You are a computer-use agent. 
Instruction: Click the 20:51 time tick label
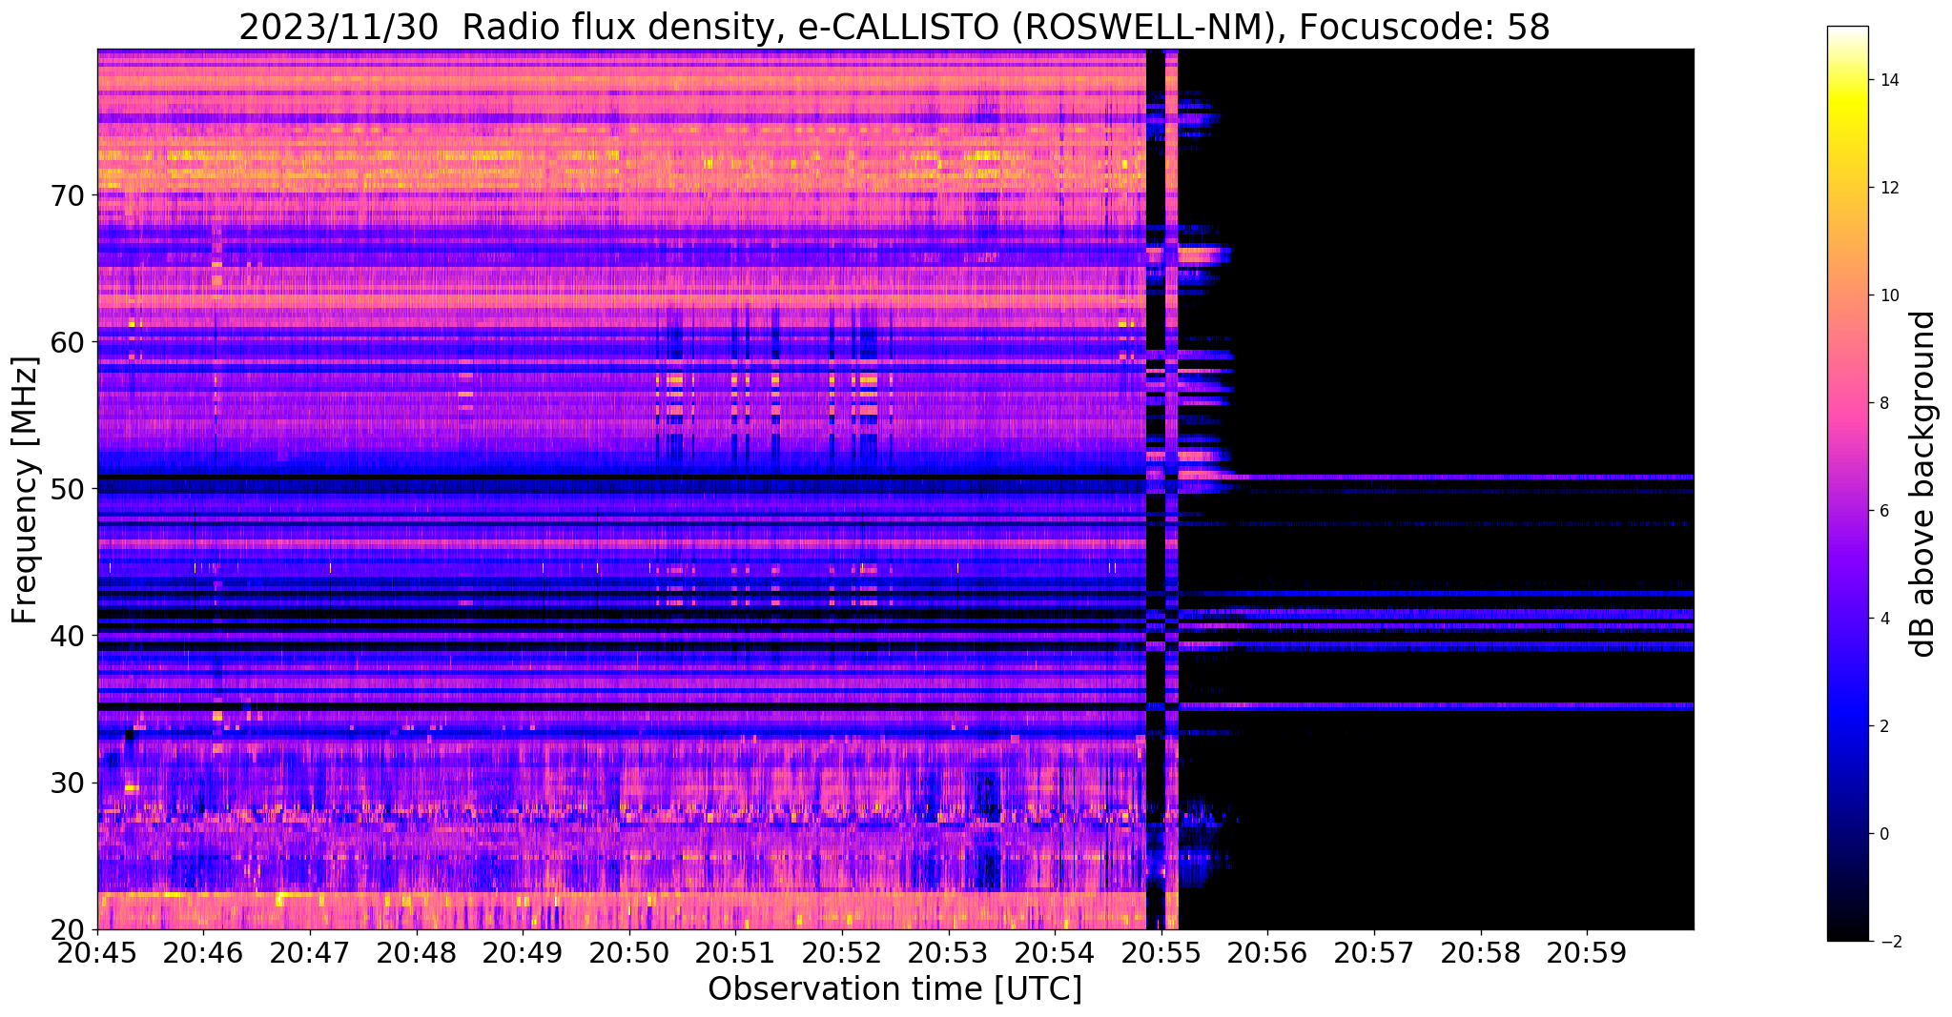735,952
